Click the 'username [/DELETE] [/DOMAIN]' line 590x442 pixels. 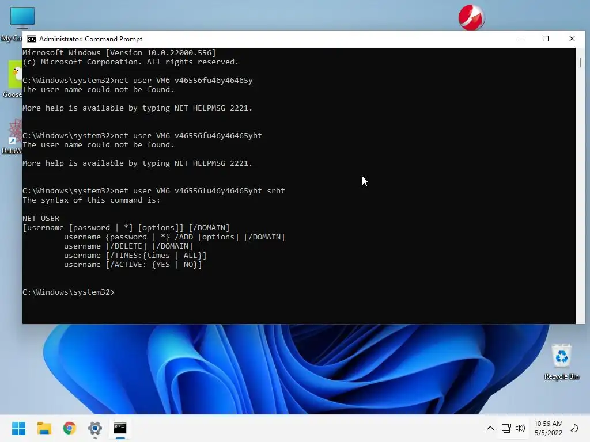click(128, 246)
